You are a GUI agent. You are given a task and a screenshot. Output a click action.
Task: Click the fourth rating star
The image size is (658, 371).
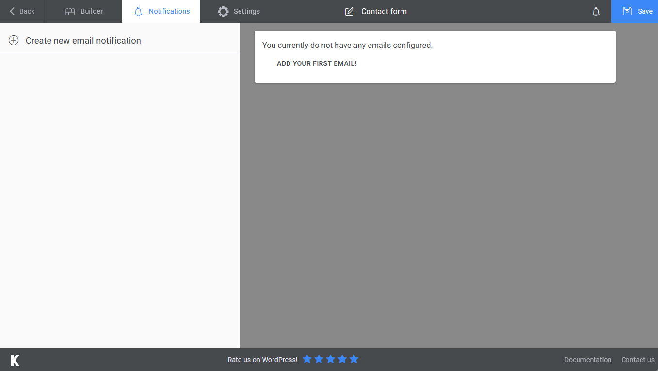342,359
